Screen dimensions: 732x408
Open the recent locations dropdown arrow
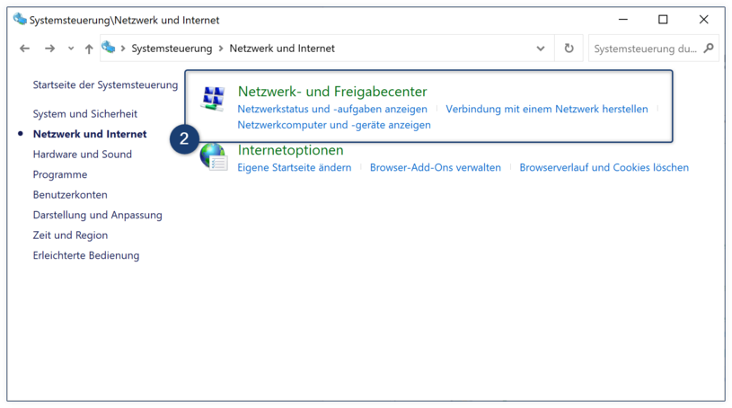pos(71,49)
